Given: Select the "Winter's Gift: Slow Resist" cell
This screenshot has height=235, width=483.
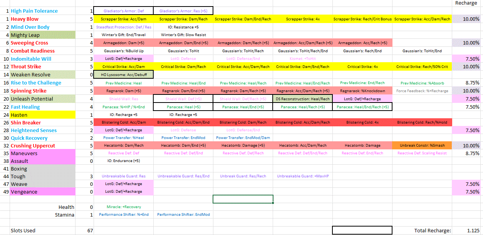Looking at the screenshot, I should (183, 35).
